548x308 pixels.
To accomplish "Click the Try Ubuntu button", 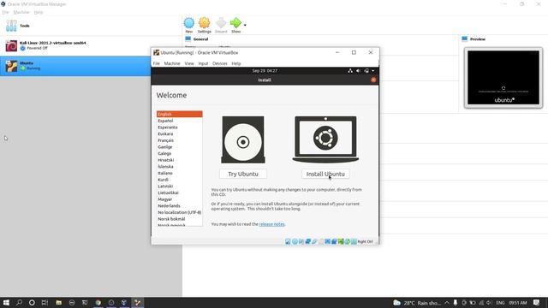I will coord(243,174).
